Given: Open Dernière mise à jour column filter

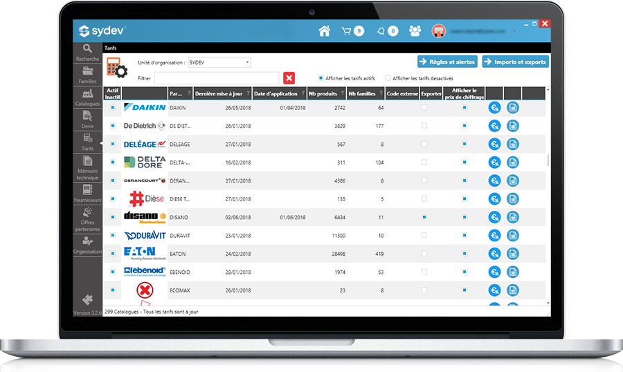Looking at the screenshot, I should (249, 93).
